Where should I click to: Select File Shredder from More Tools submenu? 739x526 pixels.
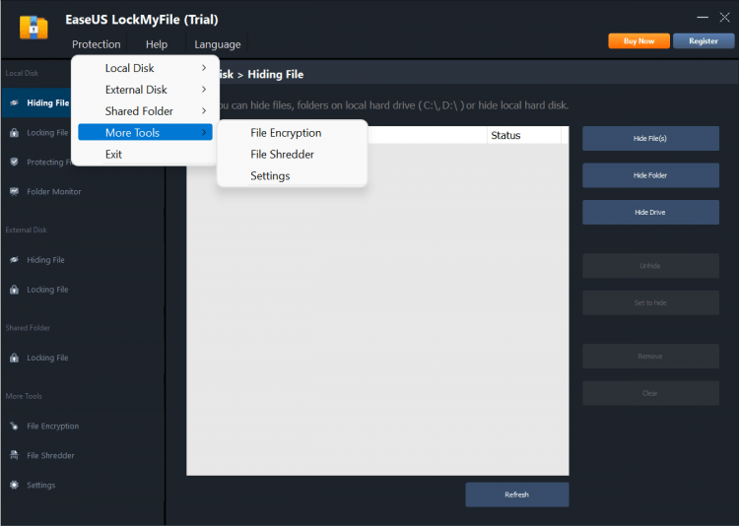click(x=282, y=155)
